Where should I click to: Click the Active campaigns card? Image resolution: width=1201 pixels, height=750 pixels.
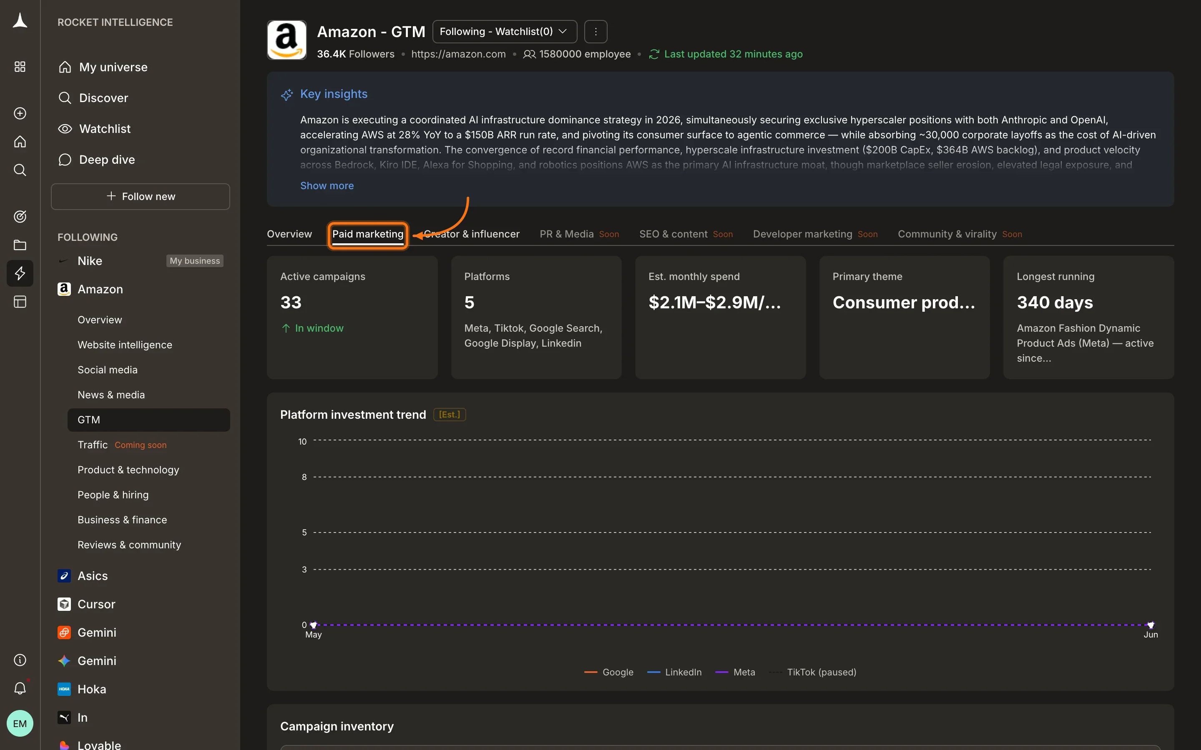click(352, 317)
